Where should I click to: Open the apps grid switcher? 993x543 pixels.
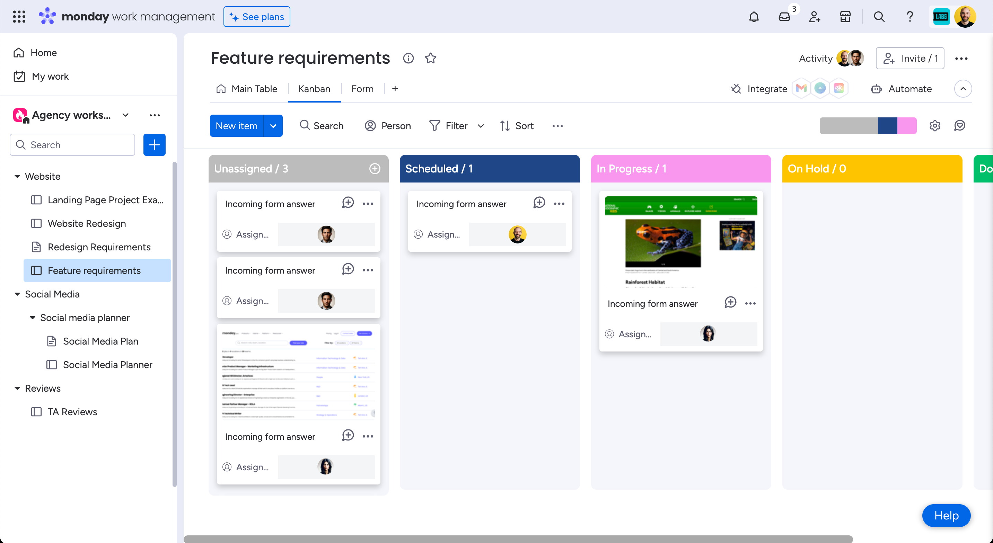(x=19, y=17)
